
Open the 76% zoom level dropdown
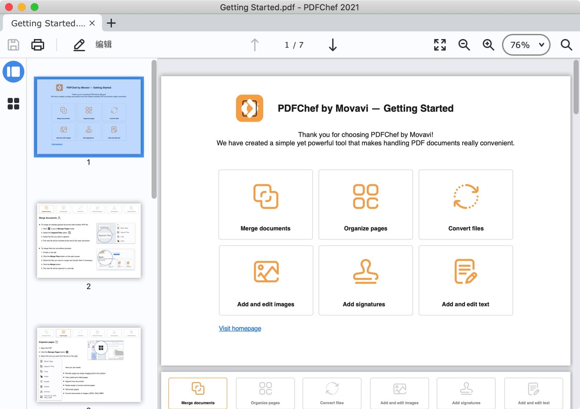(x=526, y=45)
